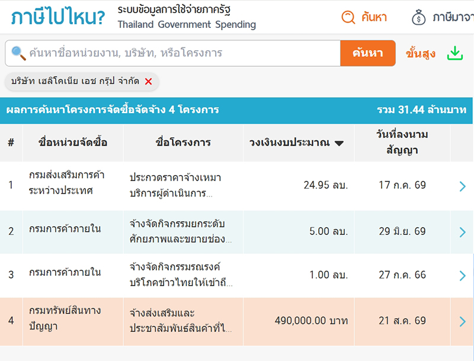
Task: Click the วันที่ลงนามสัญญา column header
Action: (x=402, y=142)
